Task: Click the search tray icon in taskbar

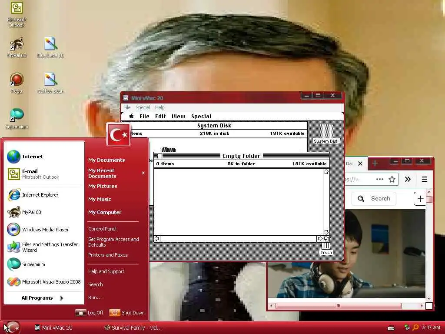Action: 415,327
